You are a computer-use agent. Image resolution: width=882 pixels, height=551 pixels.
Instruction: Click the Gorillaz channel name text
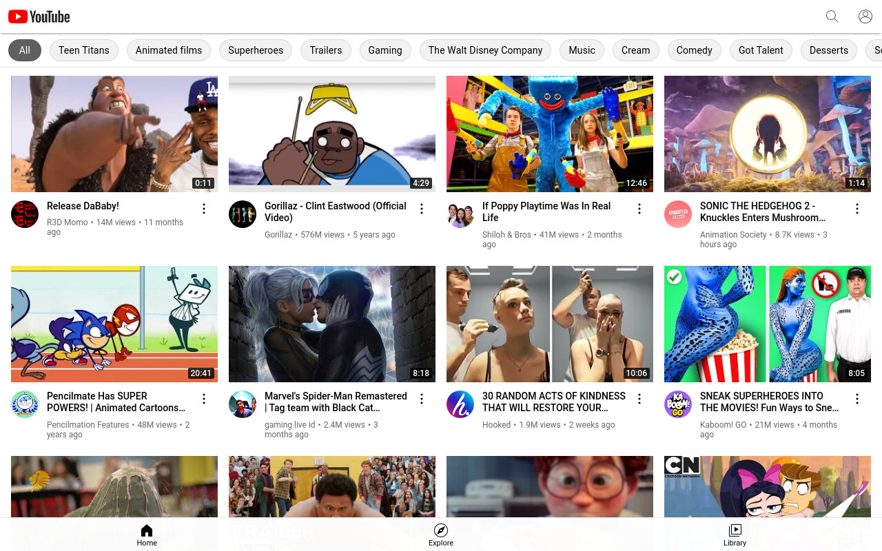point(278,235)
